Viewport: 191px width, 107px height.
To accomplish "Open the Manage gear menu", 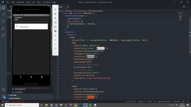I will tap(3, 97).
